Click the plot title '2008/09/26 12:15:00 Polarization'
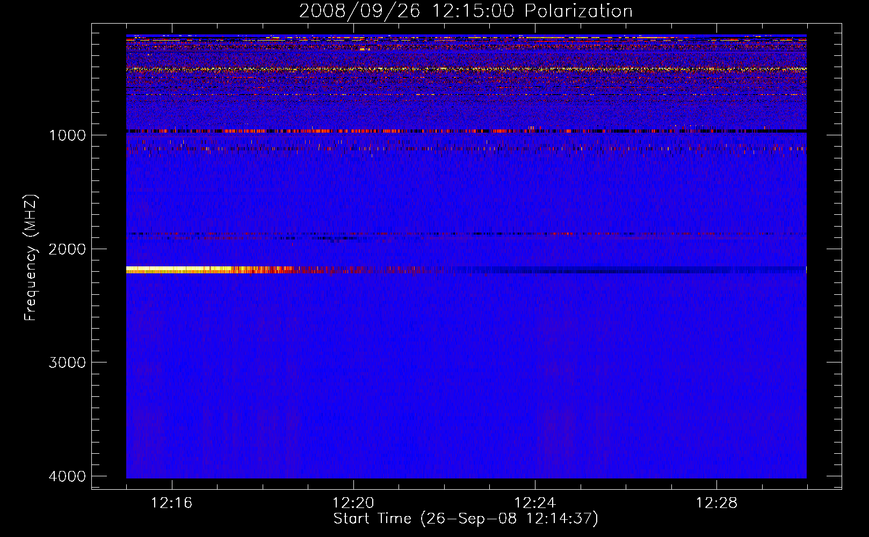Viewport: 869px width, 537px height. point(466,11)
